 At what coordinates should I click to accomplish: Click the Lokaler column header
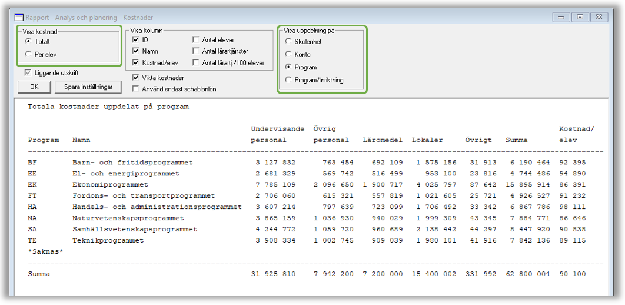(x=427, y=140)
